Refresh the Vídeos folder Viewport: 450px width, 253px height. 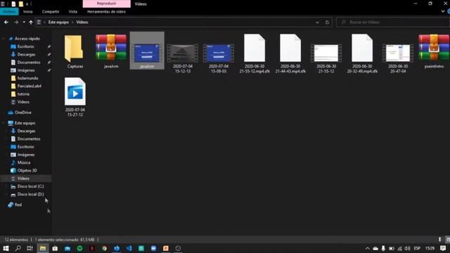327,22
